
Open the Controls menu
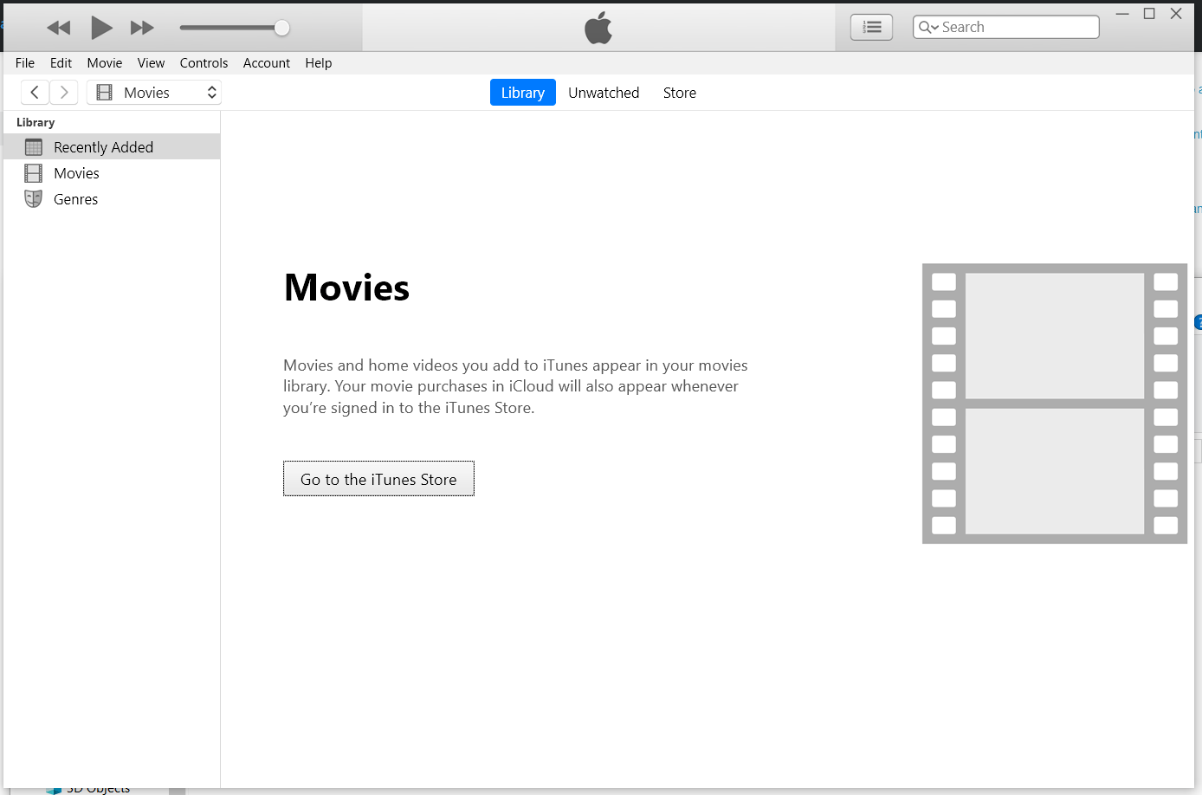pyautogui.click(x=204, y=62)
